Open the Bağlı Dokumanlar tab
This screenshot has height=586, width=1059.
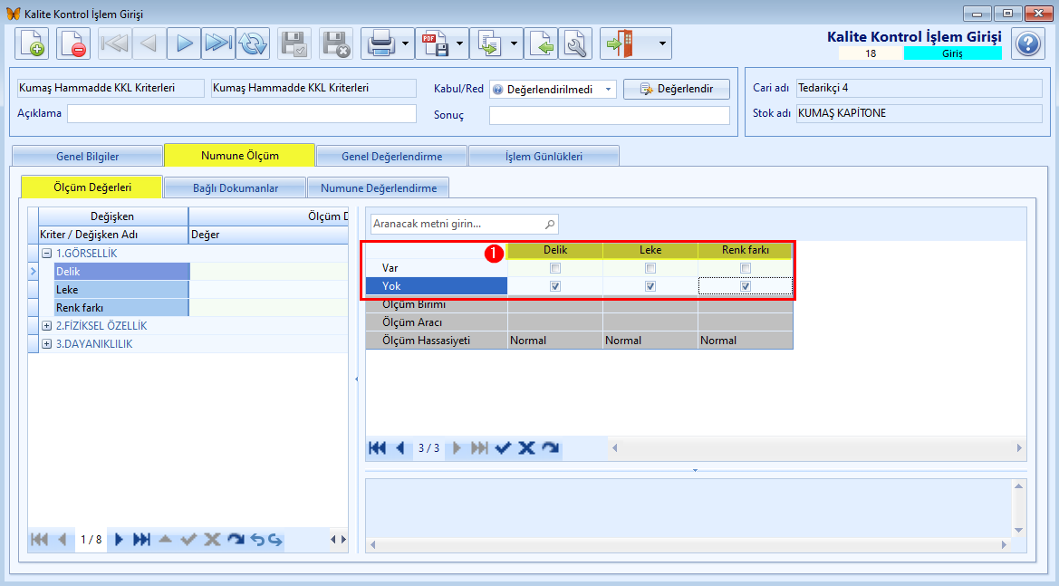[x=235, y=187]
